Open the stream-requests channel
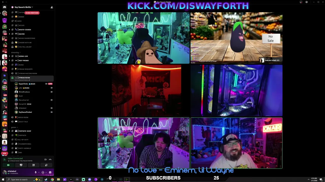Image resolution: width=325 pixels, height=182 pixels. coord(32,69)
